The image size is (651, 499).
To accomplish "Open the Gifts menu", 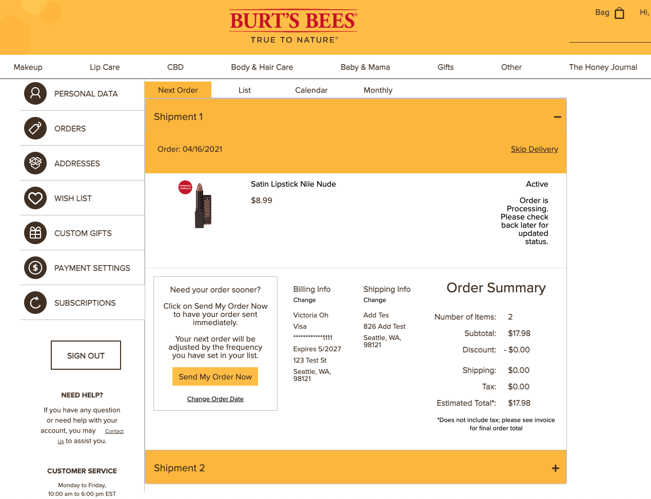I will pos(446,67).
